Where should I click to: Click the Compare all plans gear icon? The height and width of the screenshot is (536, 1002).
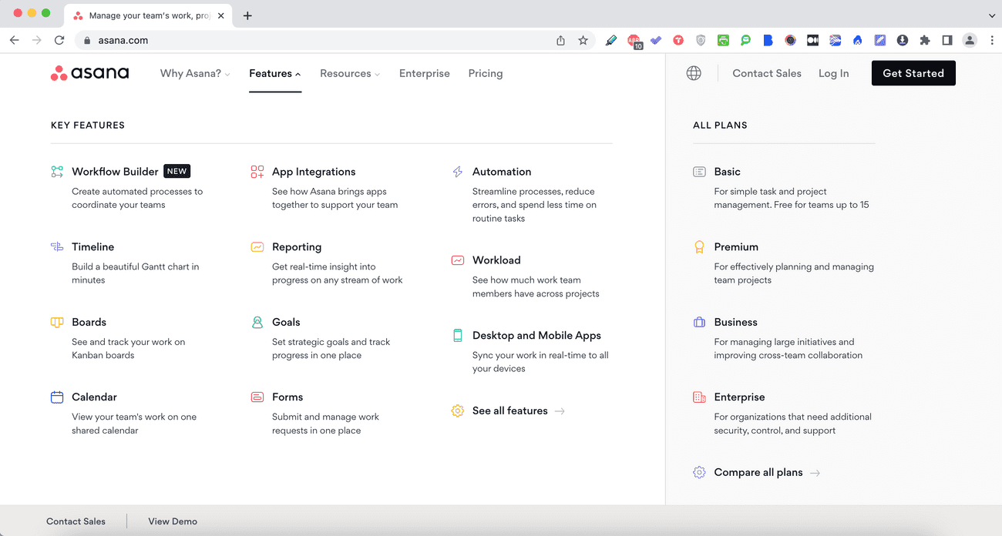point(699,473)
